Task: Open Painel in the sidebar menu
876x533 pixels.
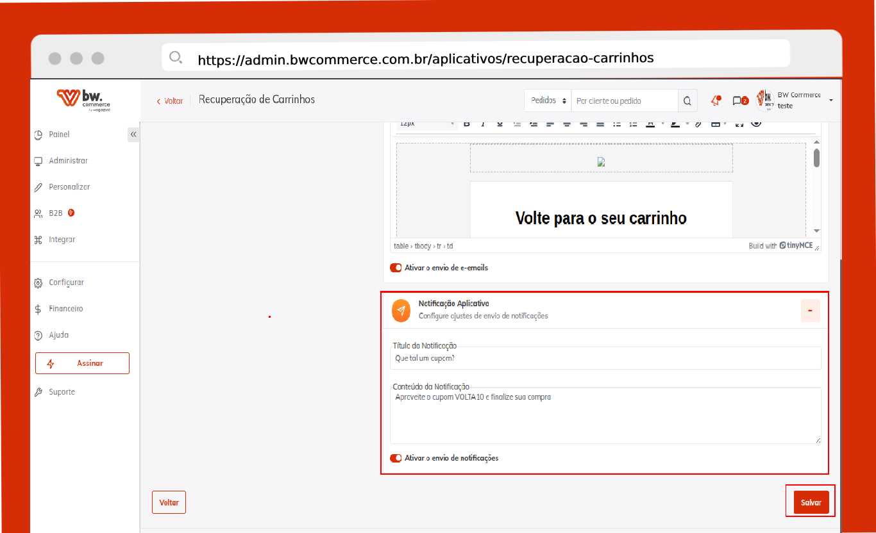Action: [x=59, y=135]
